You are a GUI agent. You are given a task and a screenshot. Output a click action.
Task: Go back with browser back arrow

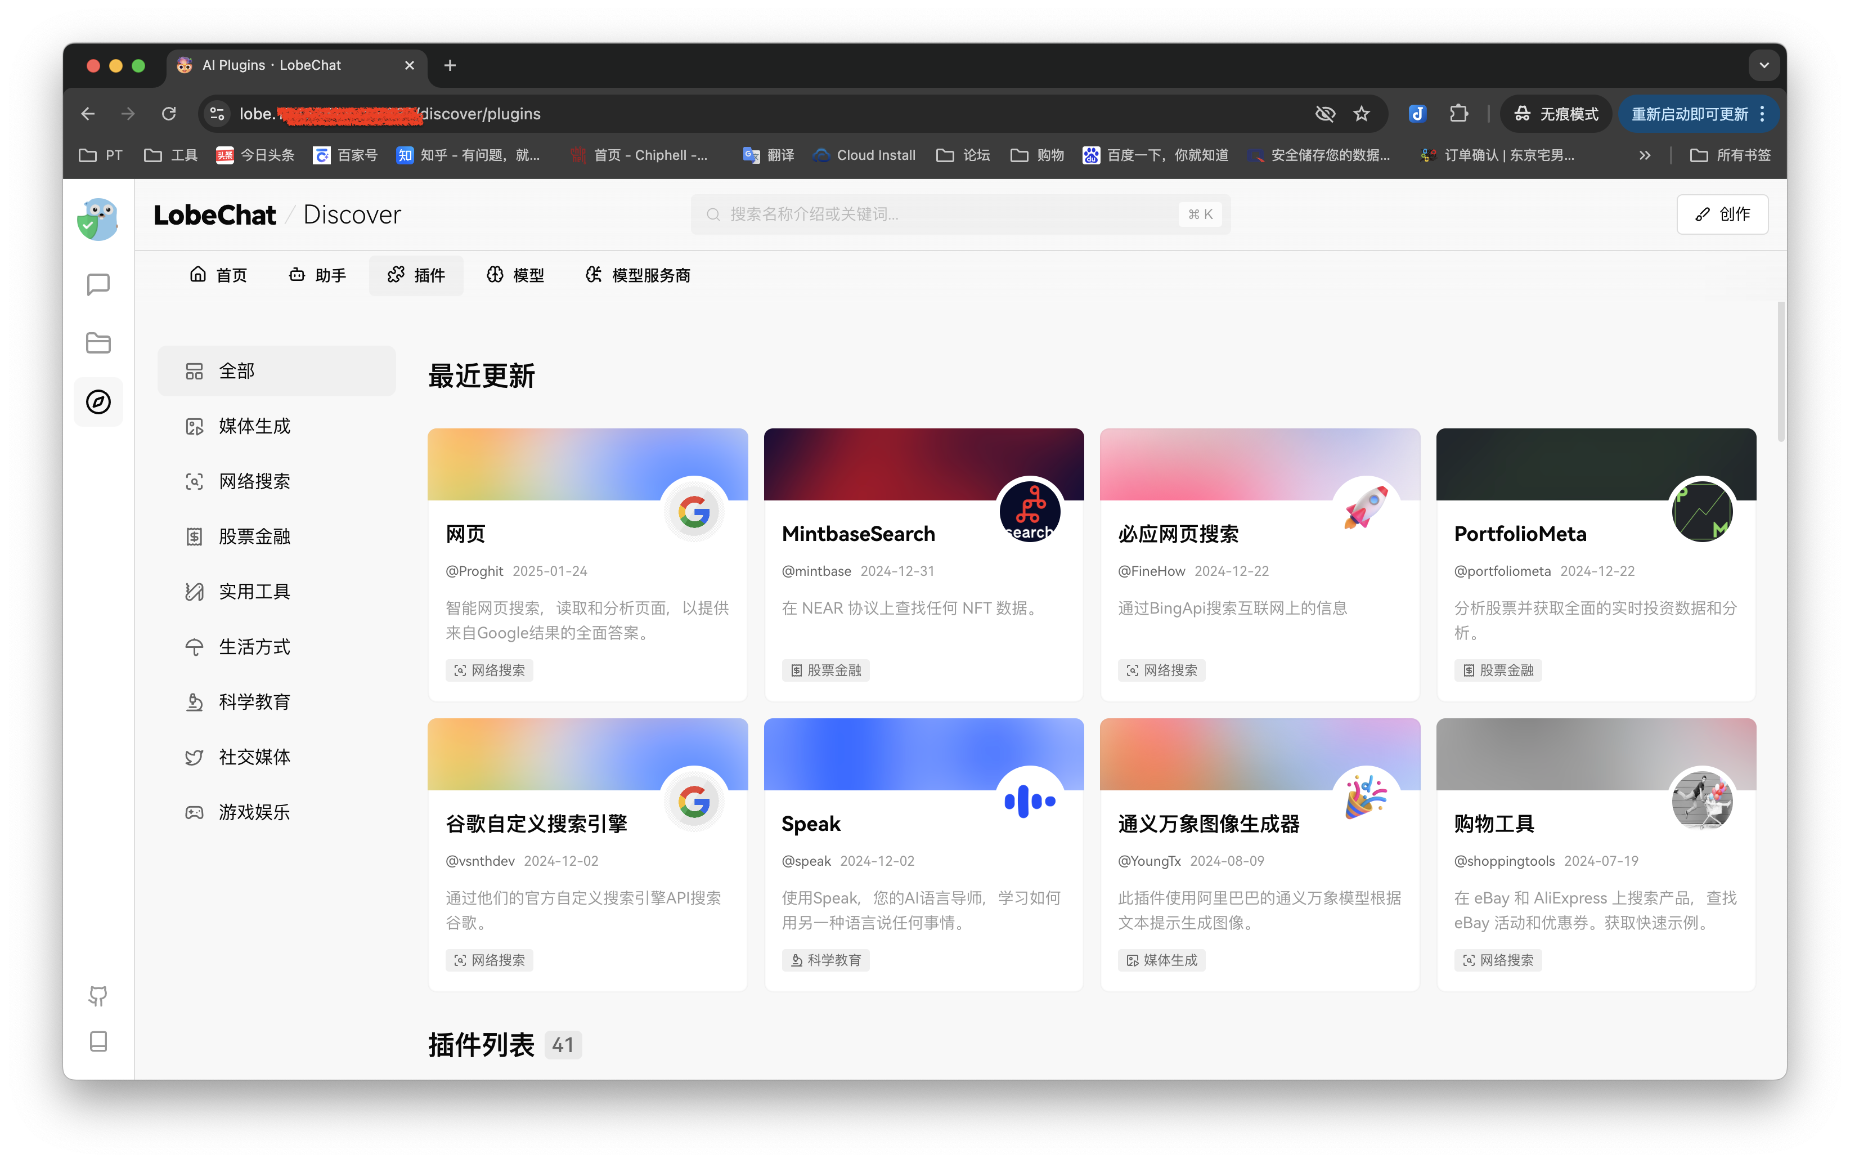coord(88,114)
